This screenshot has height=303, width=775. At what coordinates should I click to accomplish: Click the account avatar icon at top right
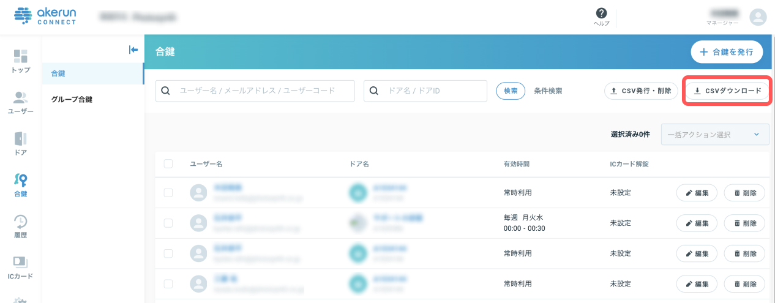click(758, 17)
